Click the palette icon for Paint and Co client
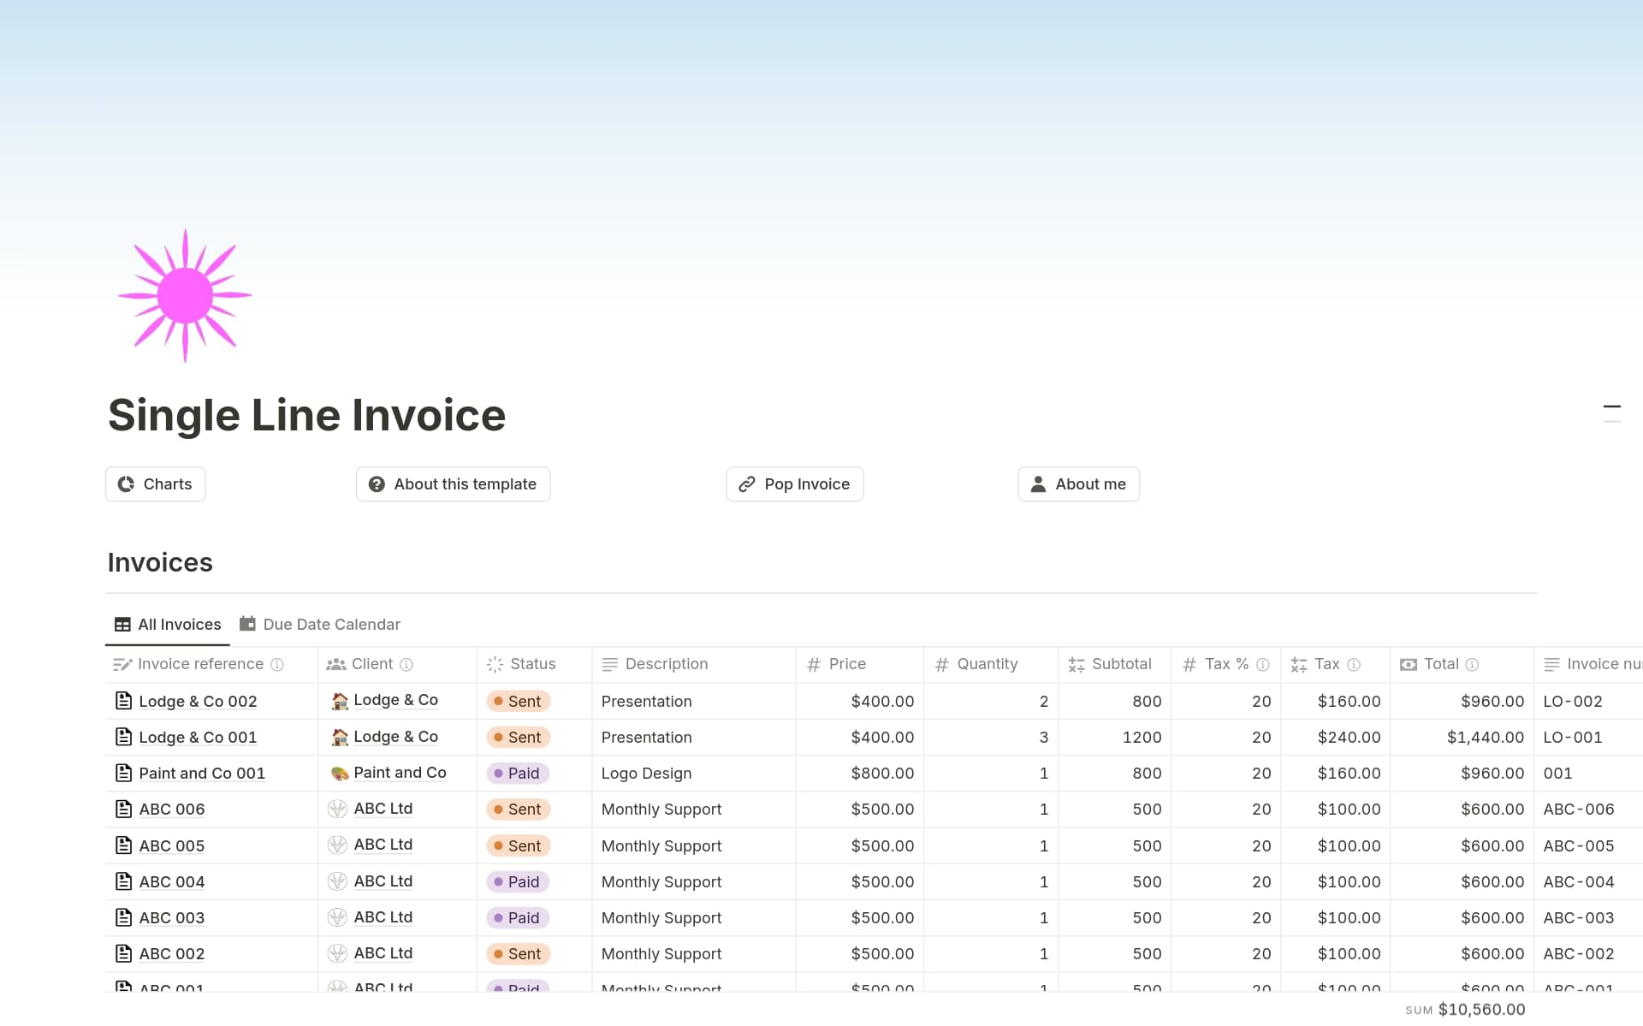The height and width of the screenshot is (1026, 1643). 340,772
